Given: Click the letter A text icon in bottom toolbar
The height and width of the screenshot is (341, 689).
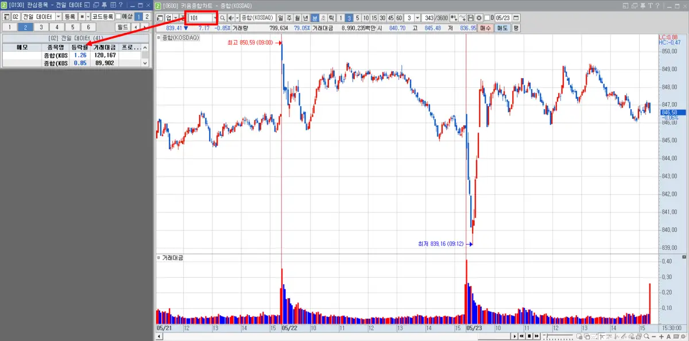Looking at the screenshot, I should click(x=668, y=336).
